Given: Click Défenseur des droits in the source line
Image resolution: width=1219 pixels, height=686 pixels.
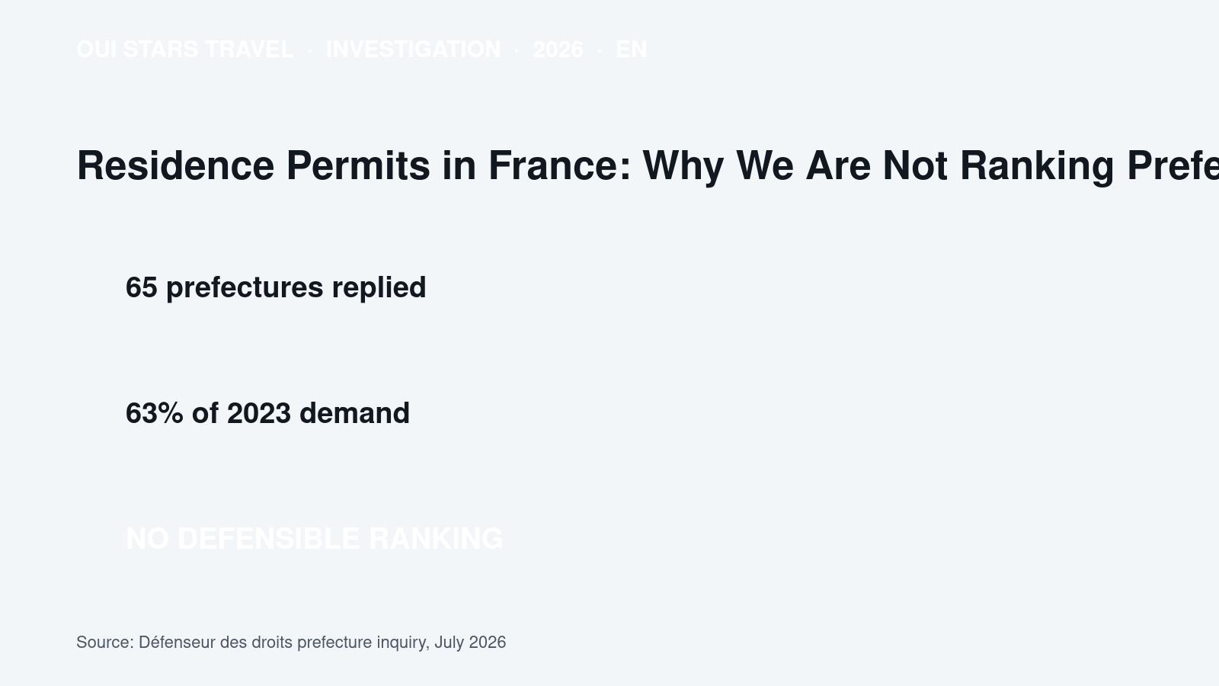Looking at the screenshot, I should coord(216,643).
